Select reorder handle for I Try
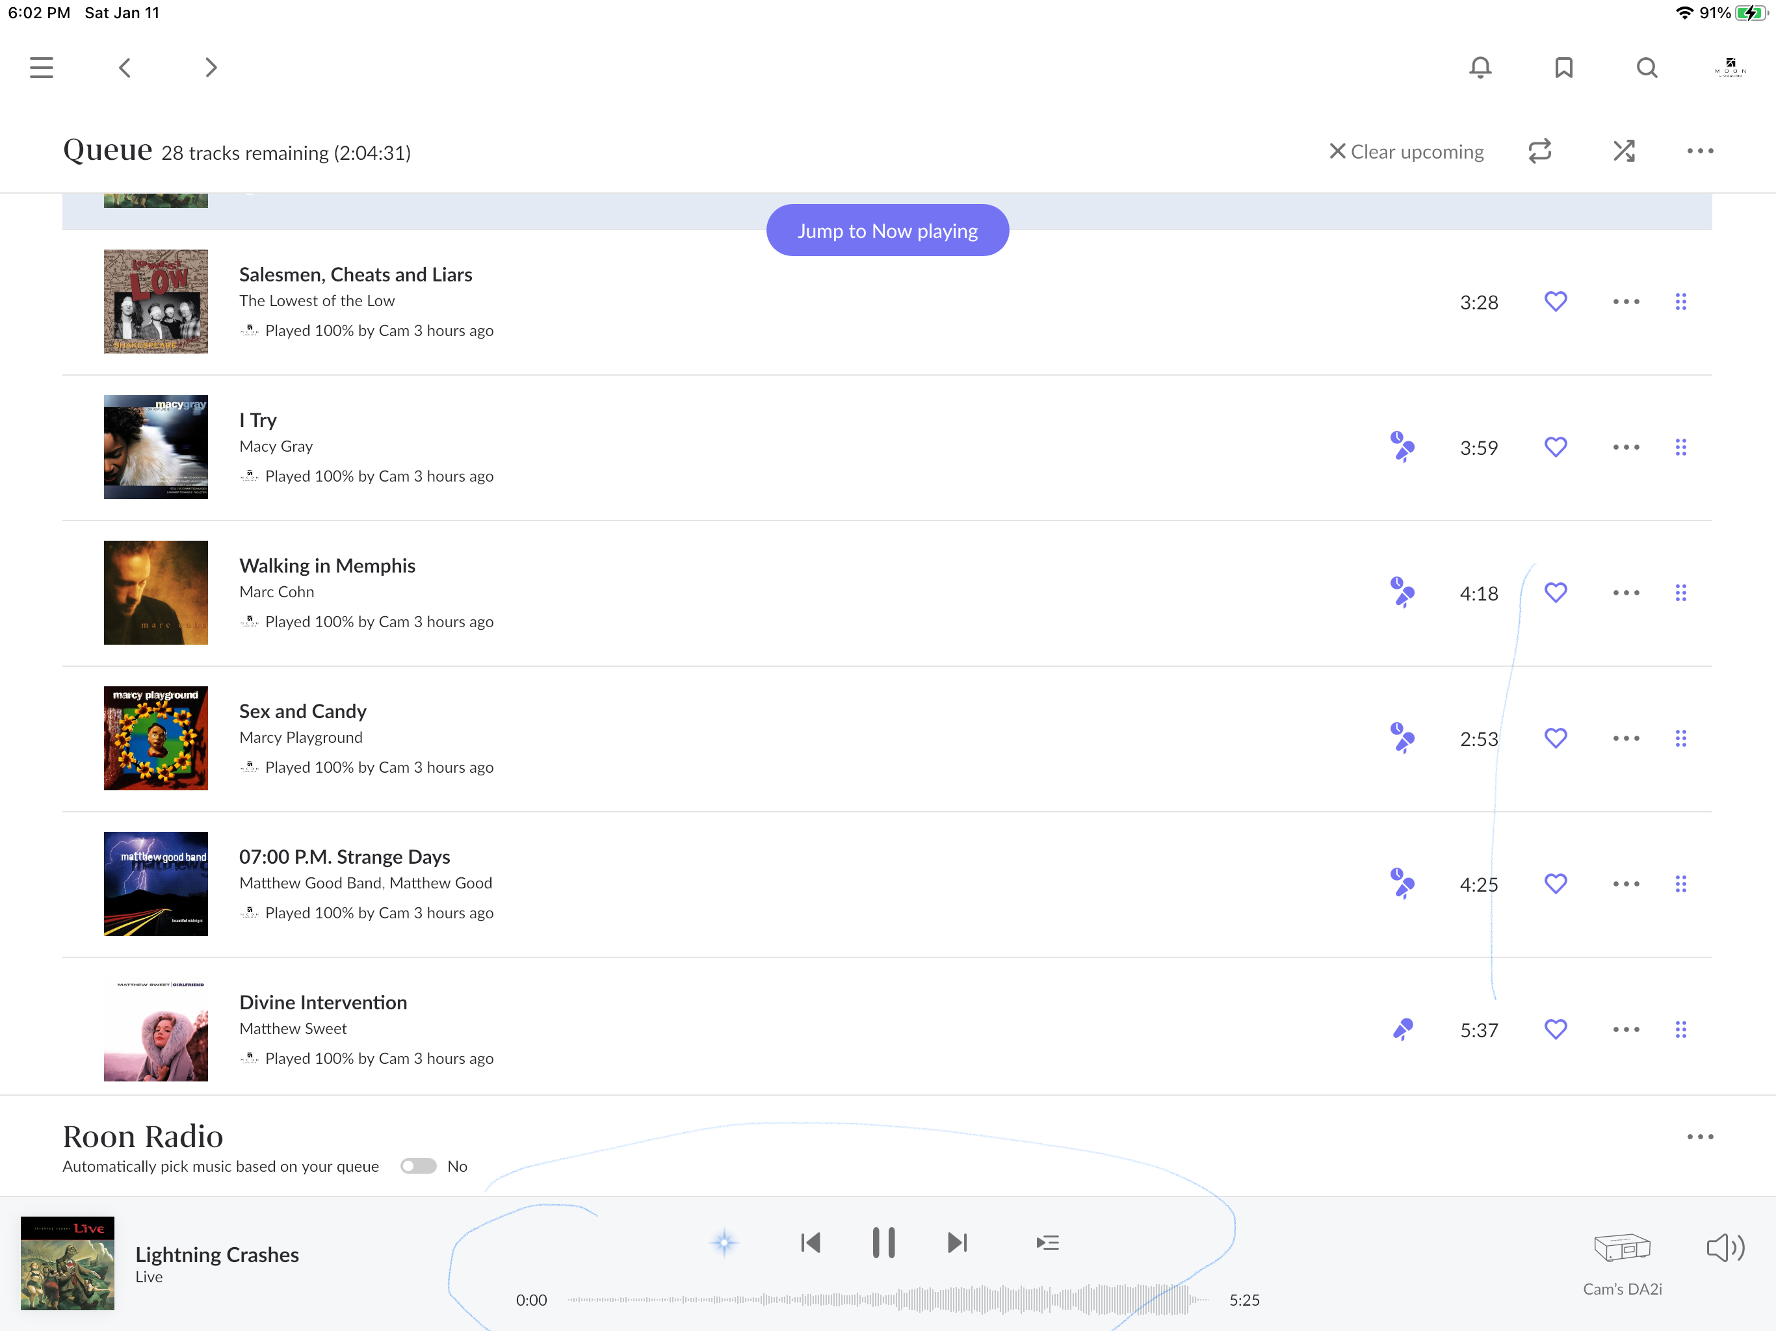Screen dimensions: 1776x1331 point(1680,447)
